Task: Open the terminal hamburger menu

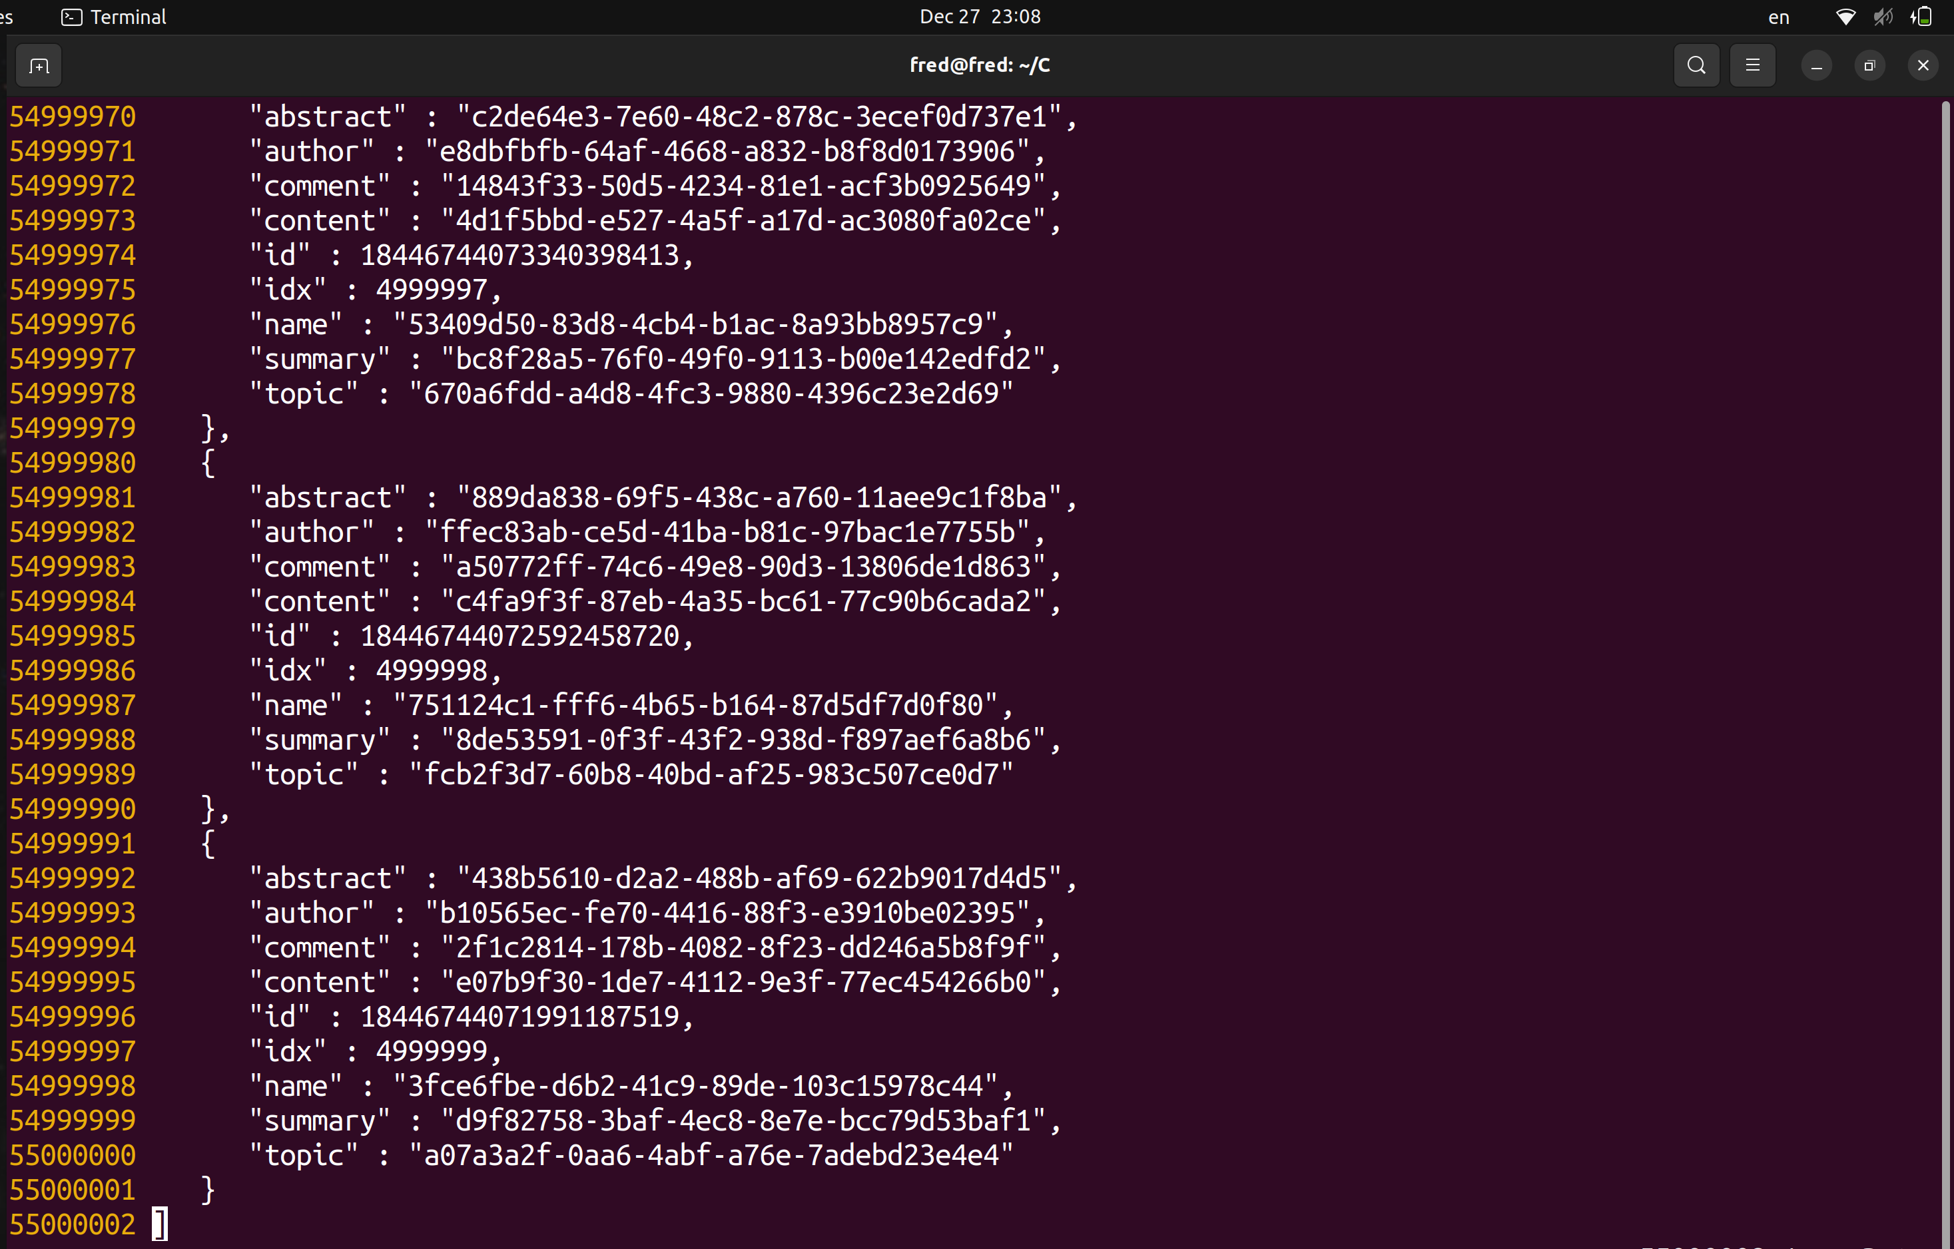Action: [1752, 66]
